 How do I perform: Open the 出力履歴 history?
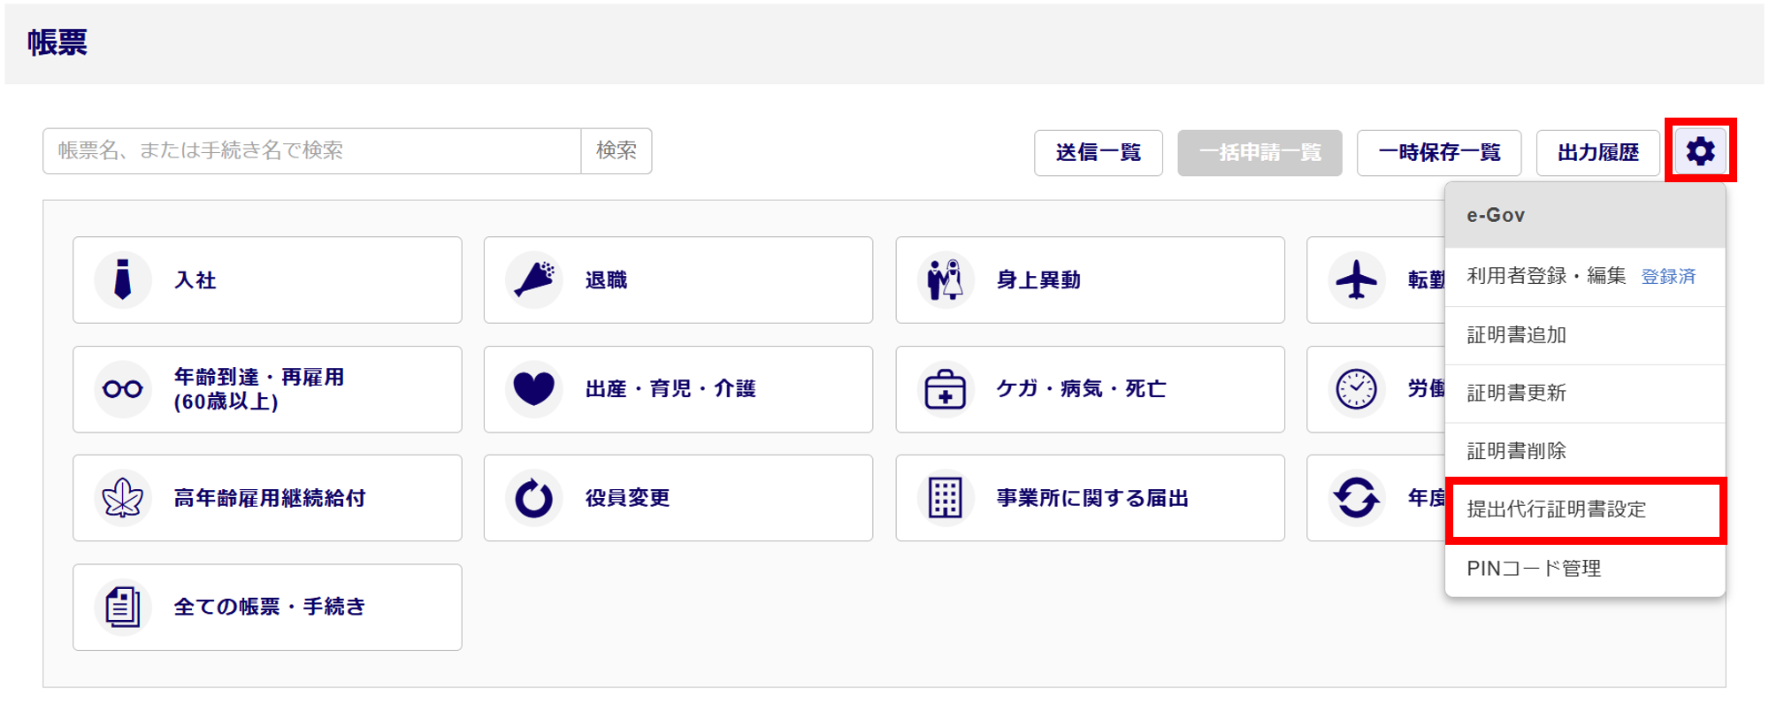click(1597, 153)
